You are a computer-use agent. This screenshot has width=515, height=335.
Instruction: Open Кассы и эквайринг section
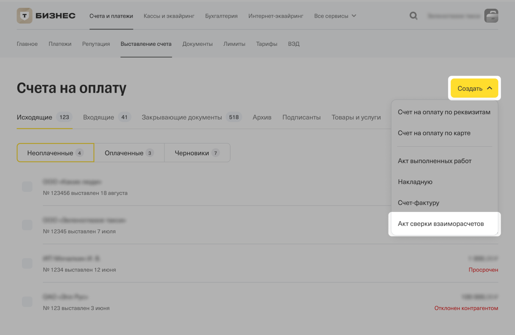pos(169,16)
